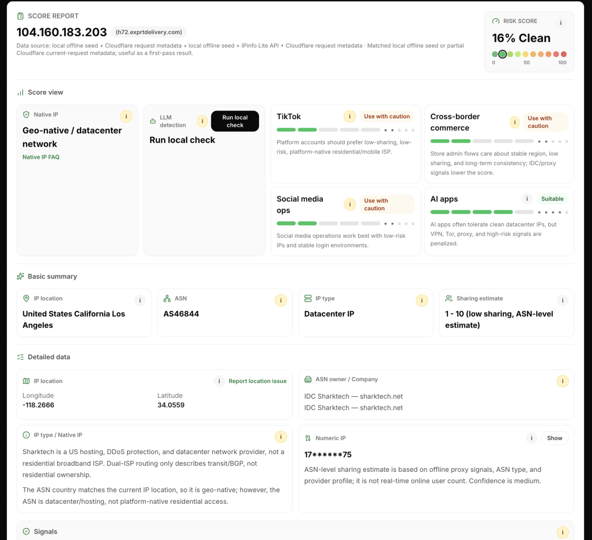The width and height of the screenshot is (592, 540).
Task: Open Native IP info icon
Action: pos(126,117)
